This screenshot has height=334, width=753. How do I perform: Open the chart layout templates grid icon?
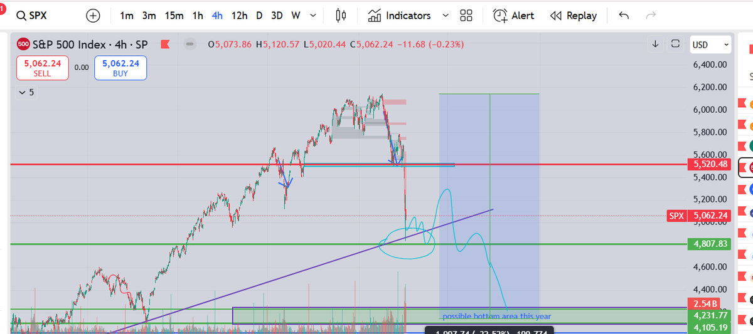[466, 16]
